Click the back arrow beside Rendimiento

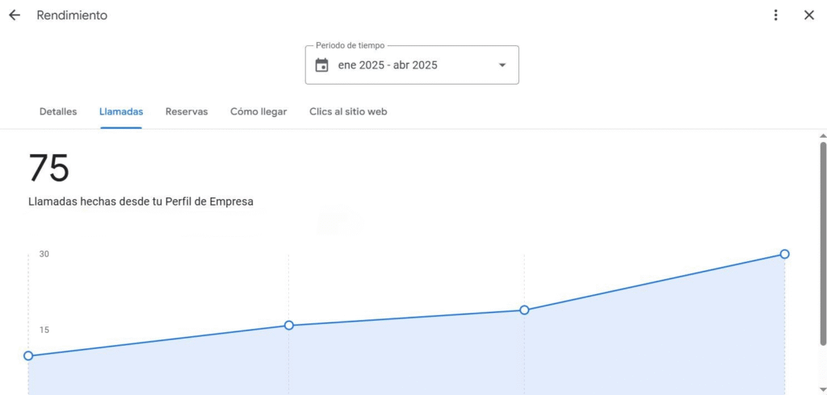[15, 15]
